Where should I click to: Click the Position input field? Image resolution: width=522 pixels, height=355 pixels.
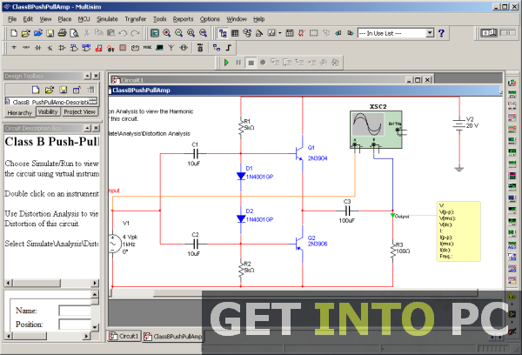[75, 324]
